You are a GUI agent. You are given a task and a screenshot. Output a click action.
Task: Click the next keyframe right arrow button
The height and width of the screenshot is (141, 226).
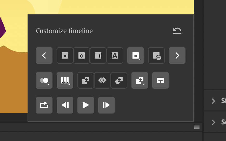(177, 55)
